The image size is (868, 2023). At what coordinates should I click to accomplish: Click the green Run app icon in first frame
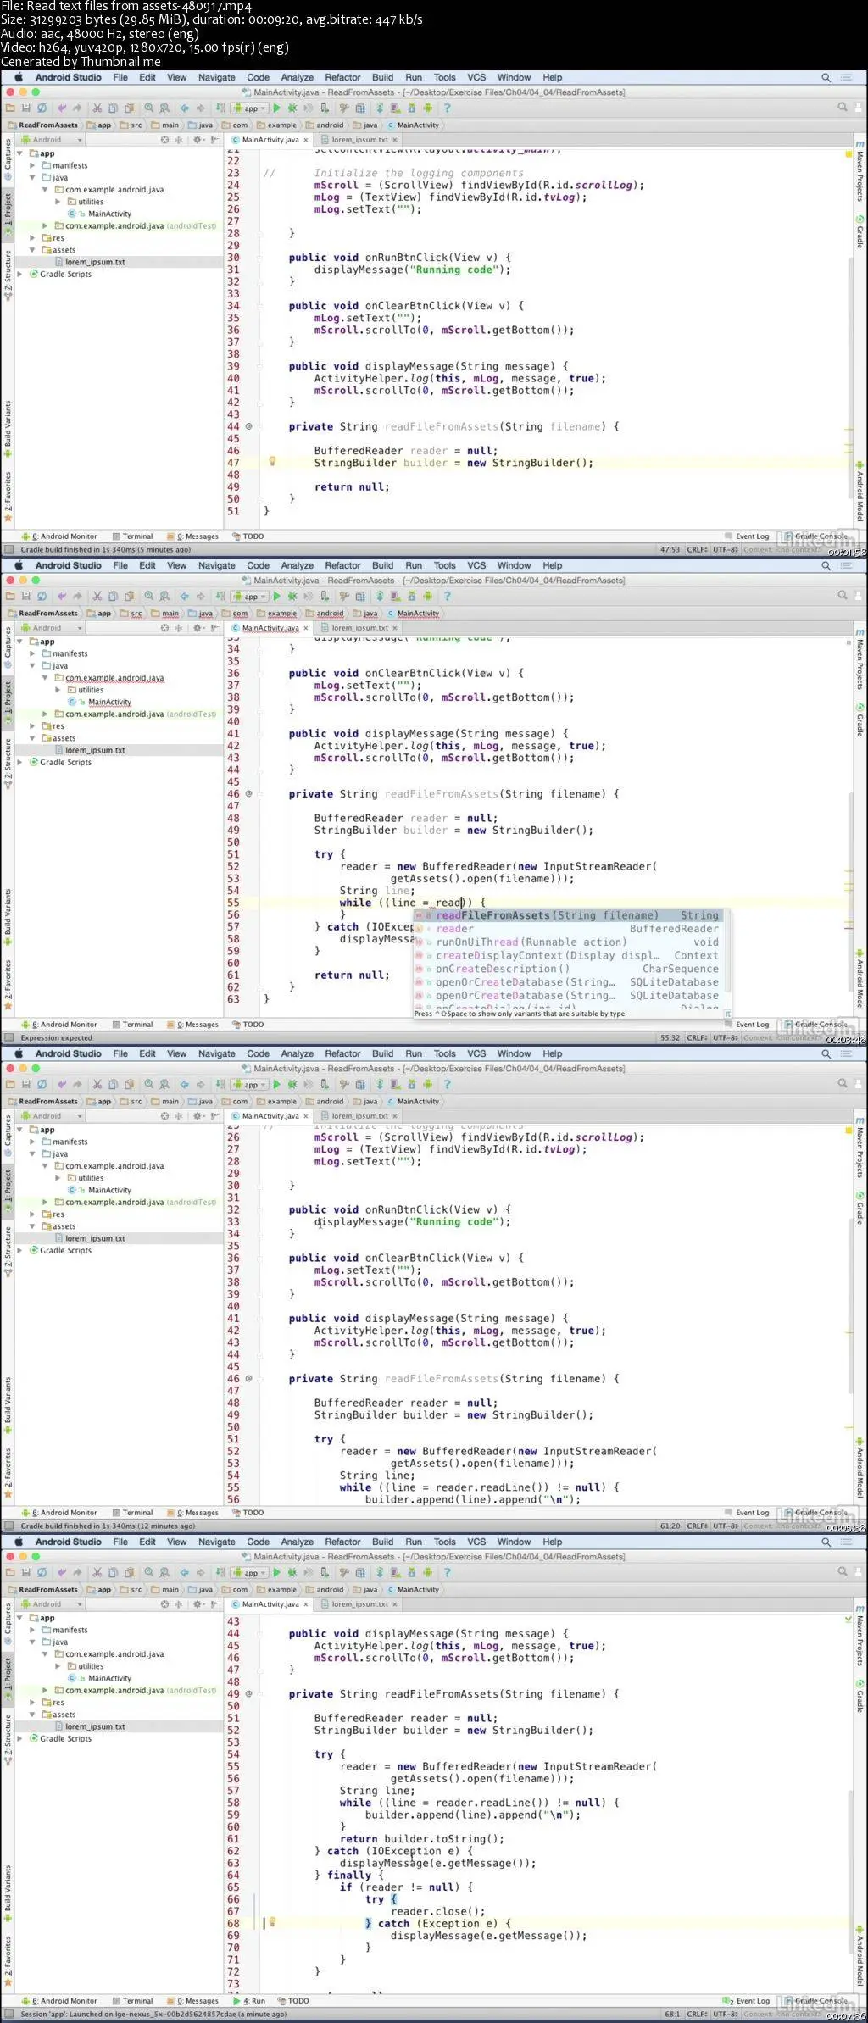[276, 108]
